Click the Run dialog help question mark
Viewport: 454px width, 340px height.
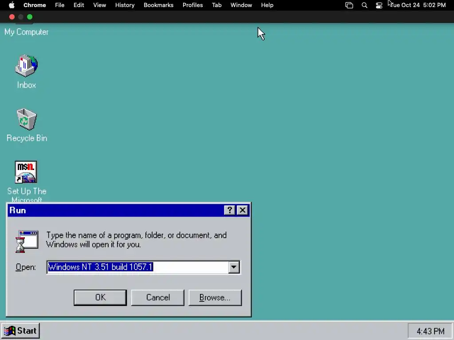click(229, 210)
